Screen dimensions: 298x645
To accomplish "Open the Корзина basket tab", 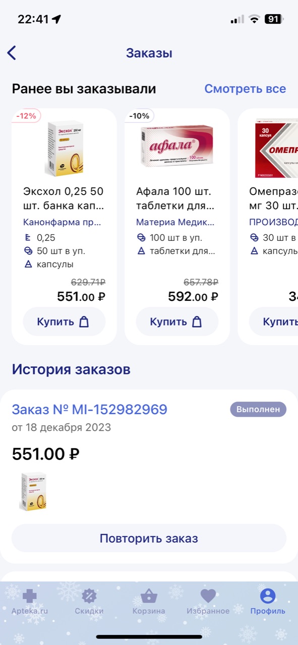I will pyautogui.click(x=149, y=602).
